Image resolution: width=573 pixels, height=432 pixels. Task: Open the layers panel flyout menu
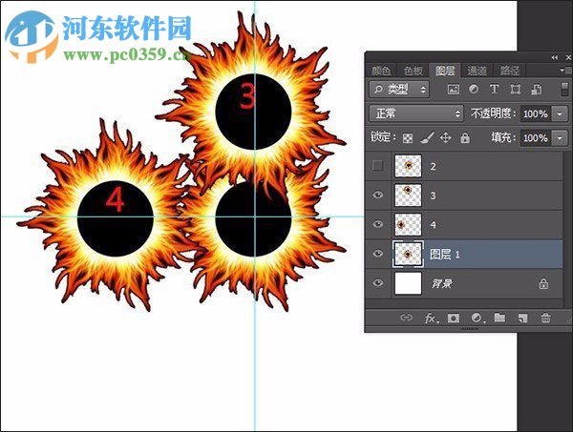pos(565,70)
